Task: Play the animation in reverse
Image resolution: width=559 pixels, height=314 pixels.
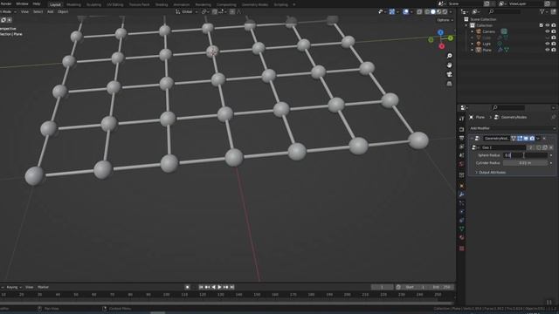Action: coord(213,287)
